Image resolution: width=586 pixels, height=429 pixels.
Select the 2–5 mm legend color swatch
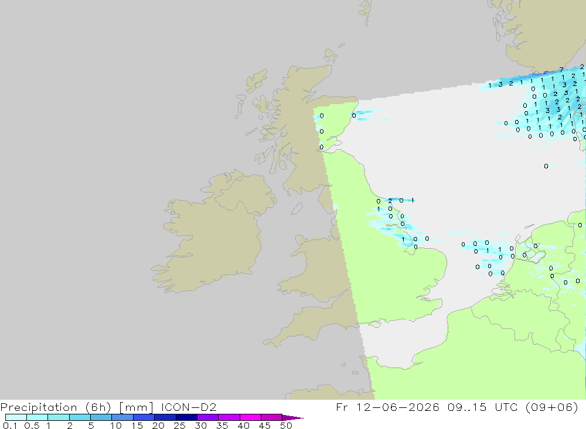tap(80, 417)
